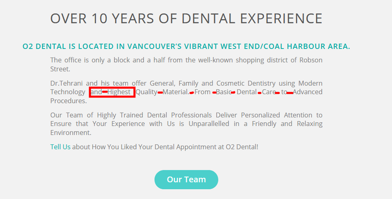Image resolution: width=392 pixels, height=199 pixels.
Task: Click the word Material in paragraph
Action: (176, 92)
